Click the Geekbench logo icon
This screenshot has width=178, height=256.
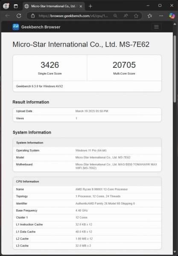click(16, 27)
